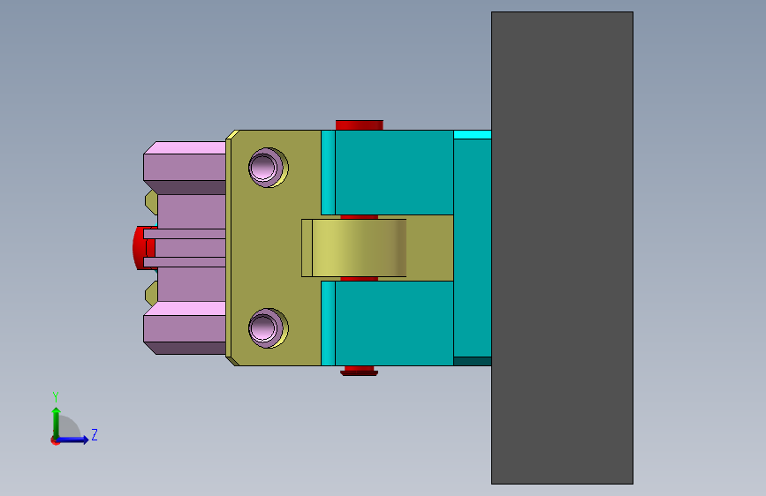766x496 pixels.
Task: Click the bright cyan strip beside the gray block
Action: click(x=473, y=135)
